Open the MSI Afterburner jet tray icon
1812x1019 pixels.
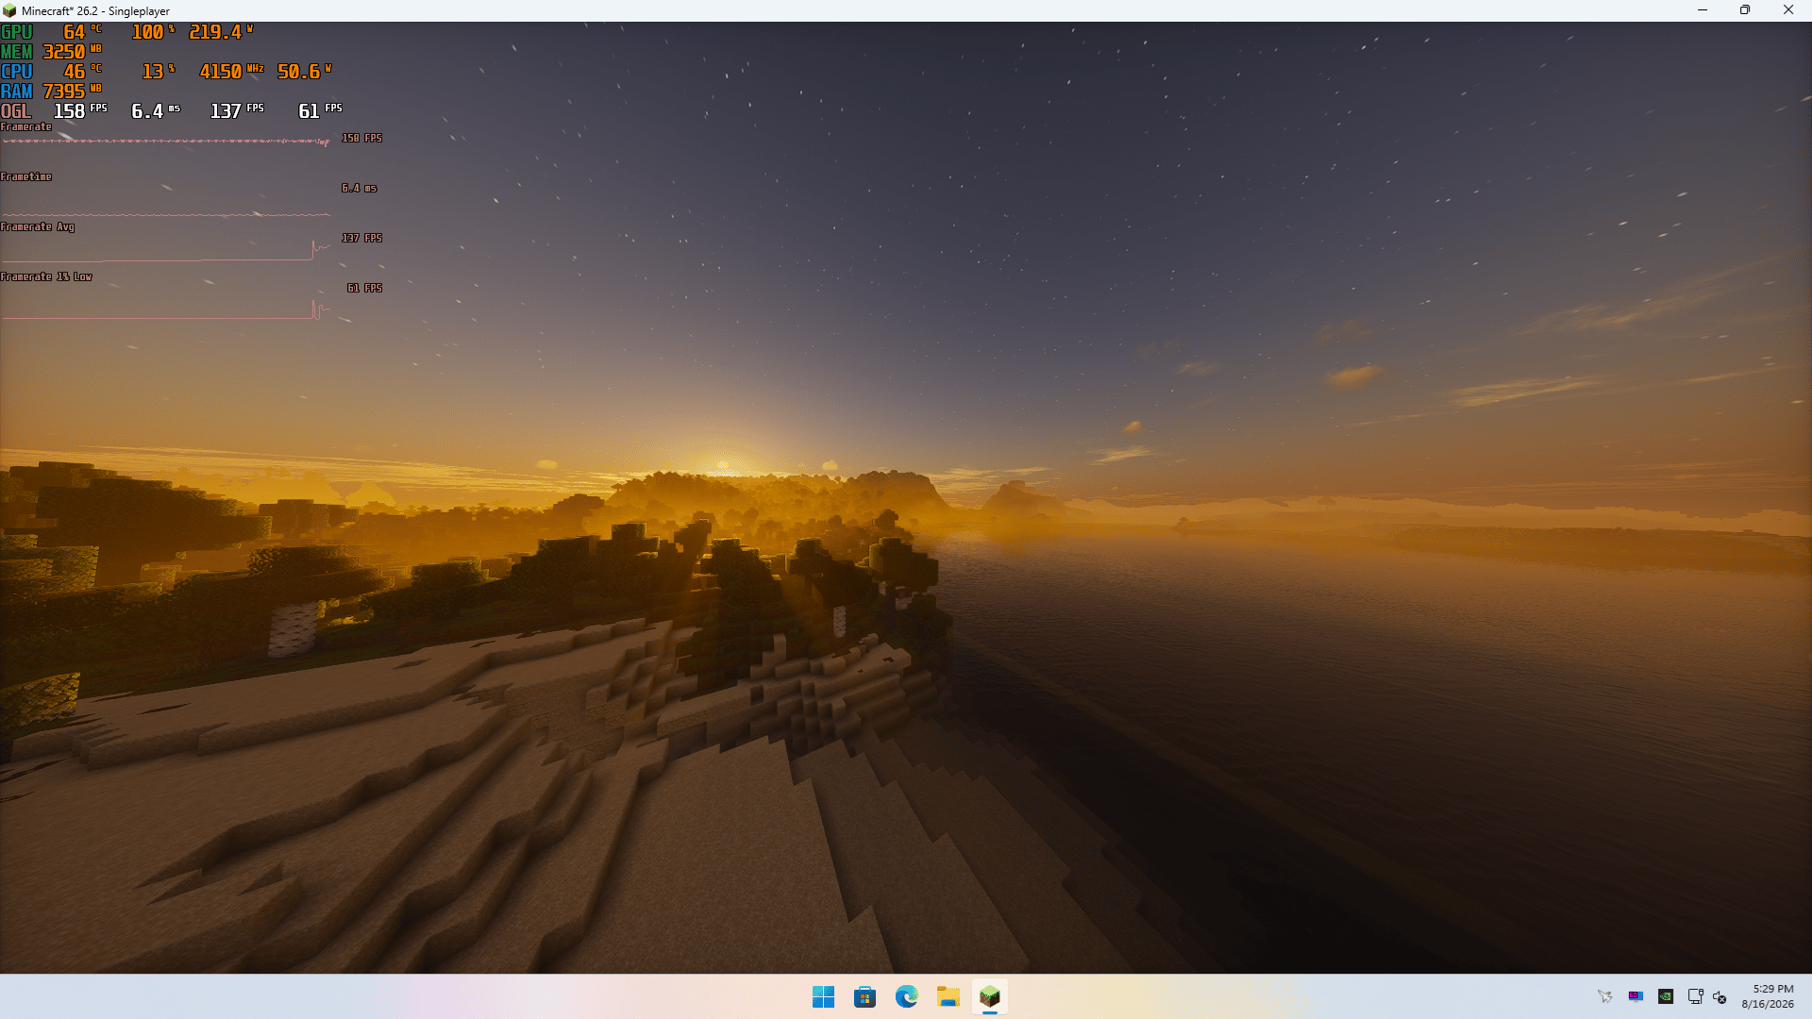tap(1605, 996)
